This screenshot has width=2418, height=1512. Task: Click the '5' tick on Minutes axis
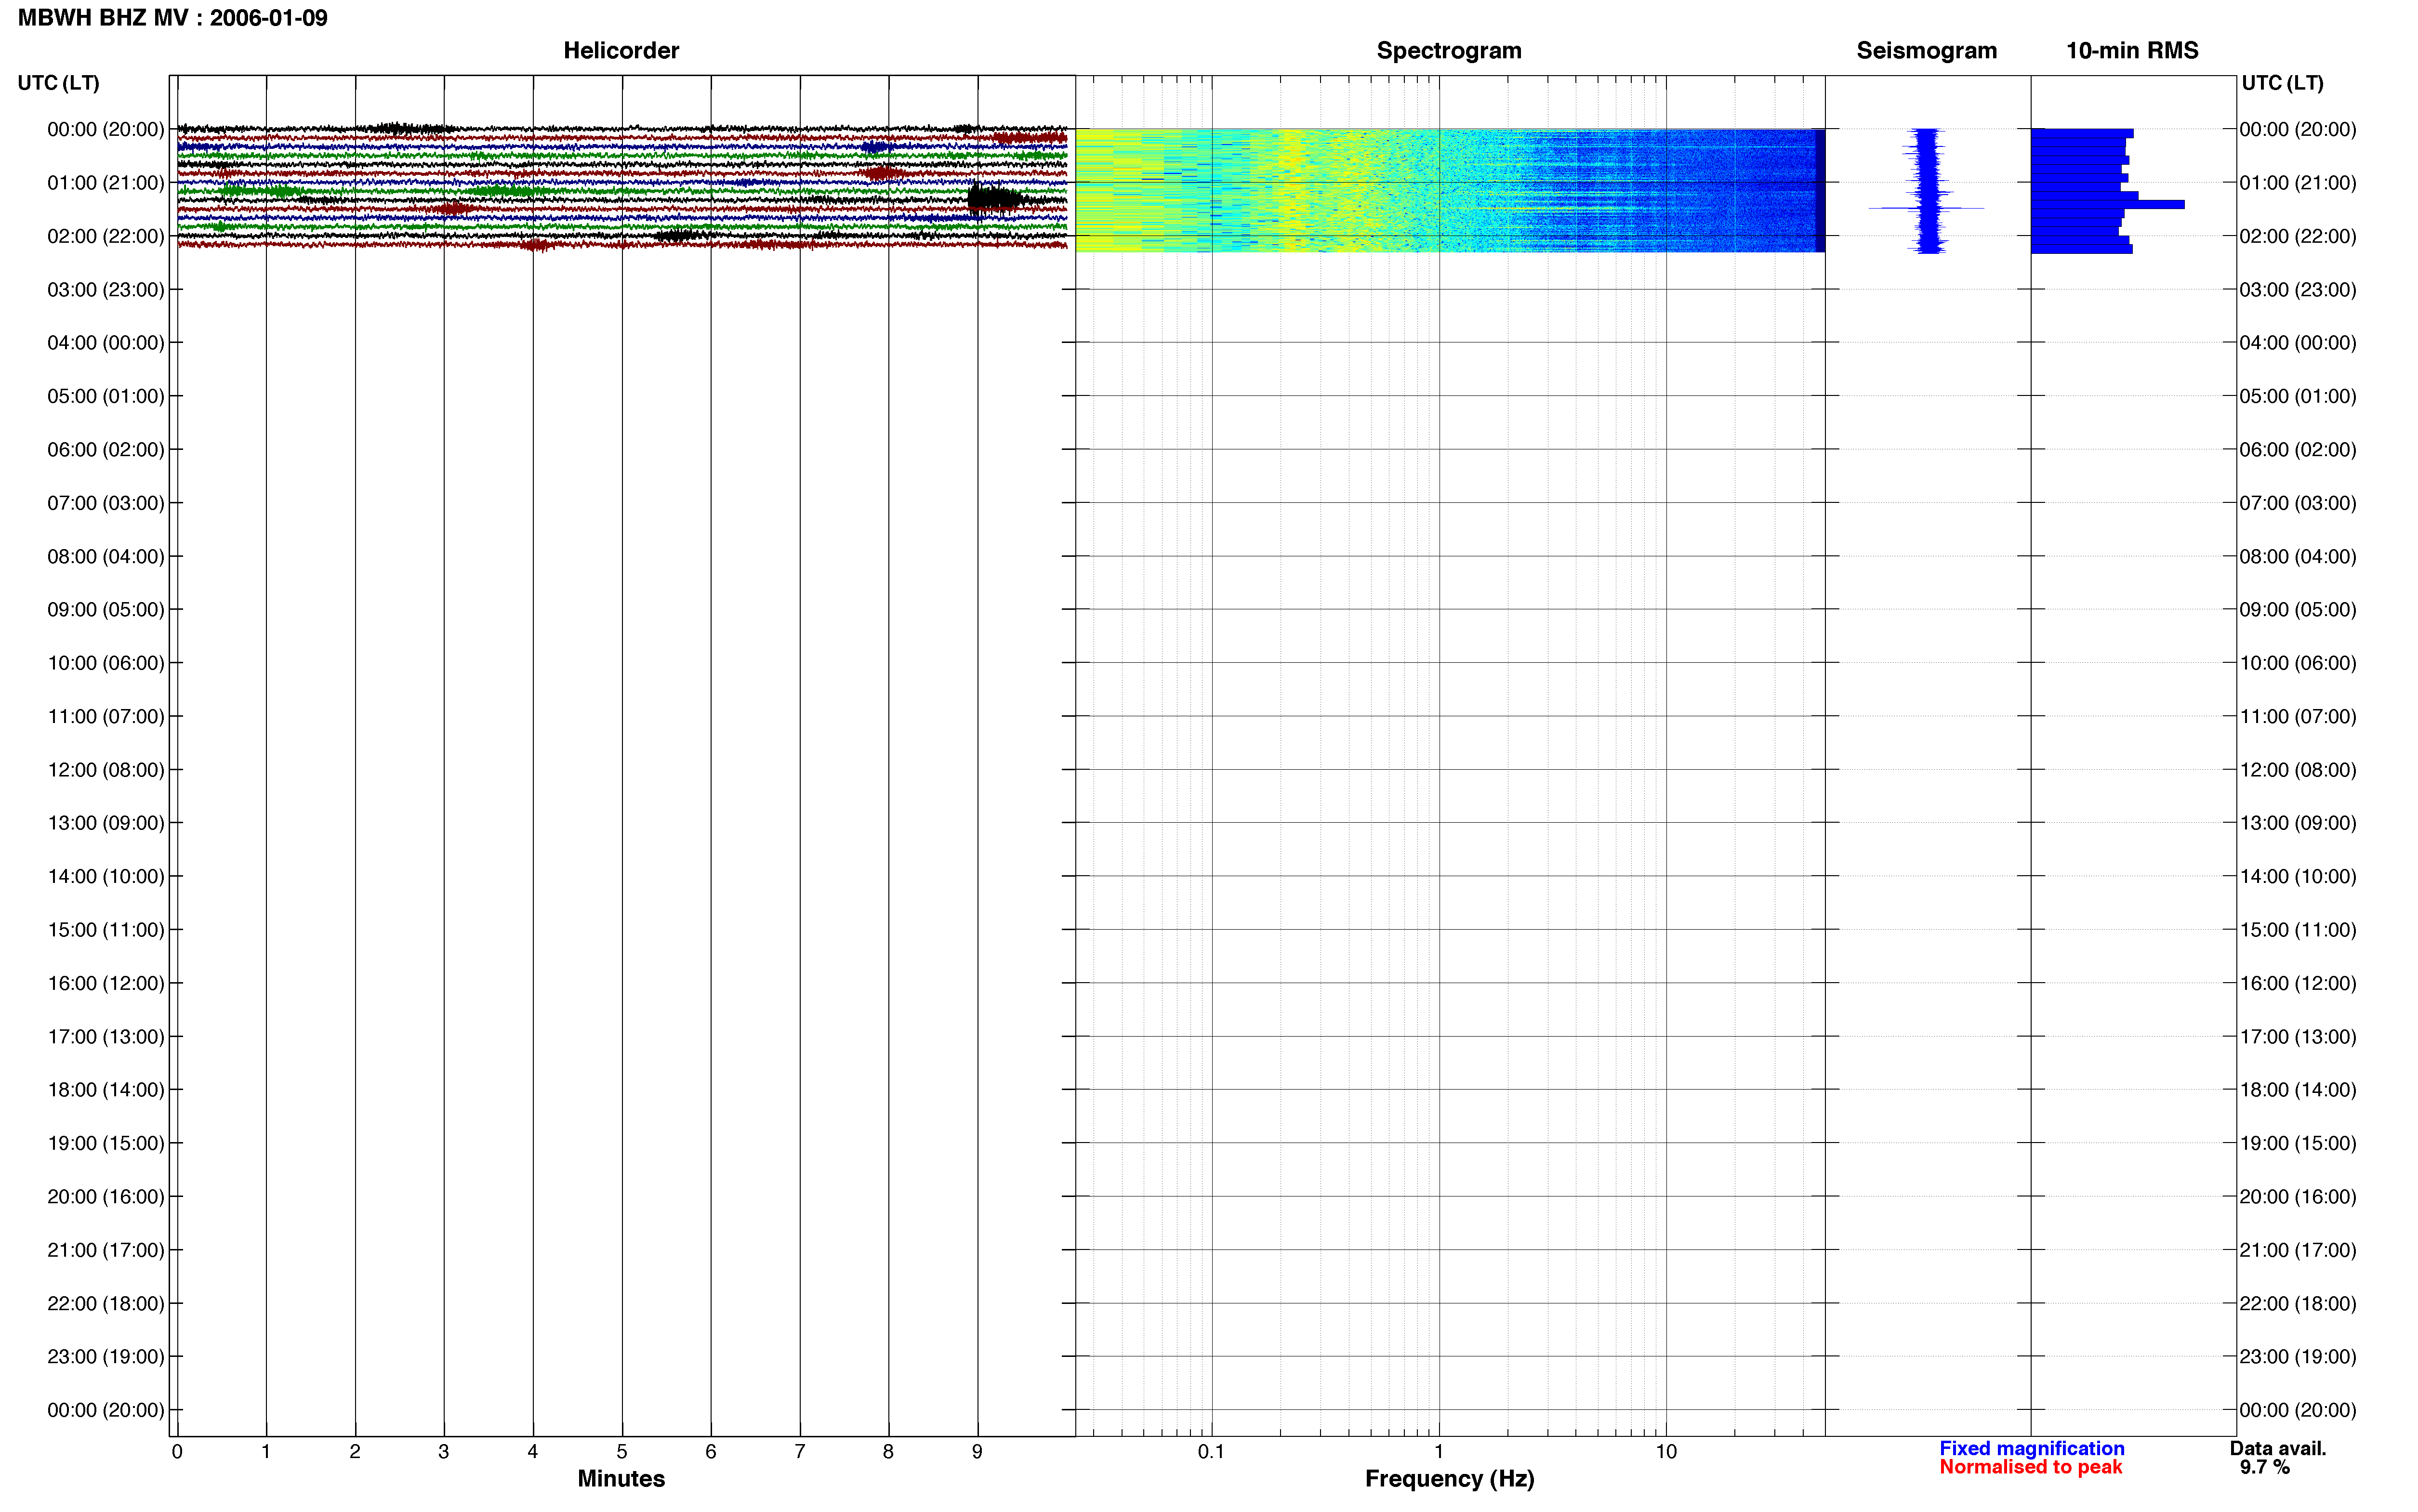coord(622,1452)
